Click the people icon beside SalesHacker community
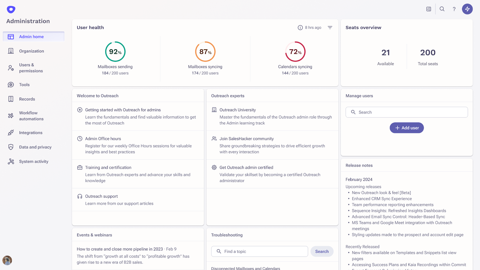 pos(214,139)
